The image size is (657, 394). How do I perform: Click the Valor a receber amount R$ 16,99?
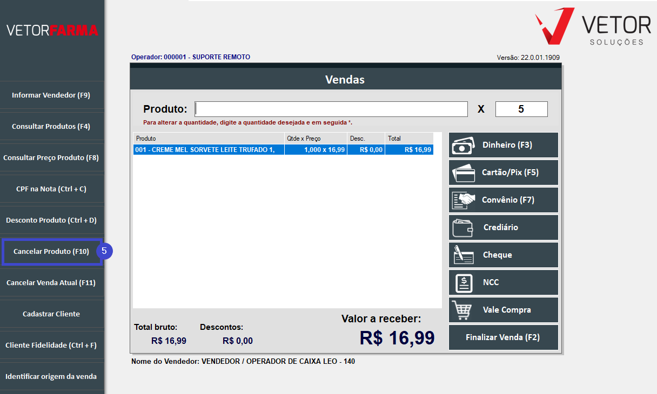[397, 338]
